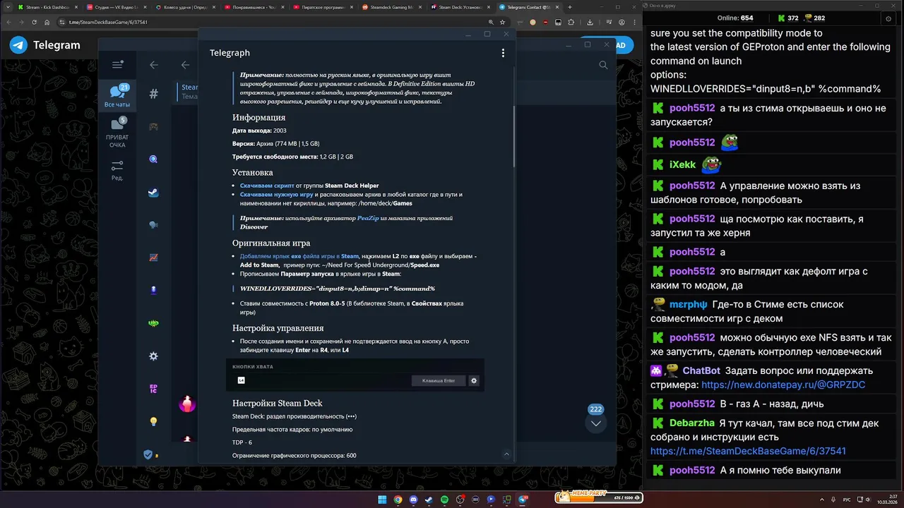The height and width of the screenshot is (508, 904).
Task: Click the 'Клавиша Enter' button in image
Action: click(439, 380)
